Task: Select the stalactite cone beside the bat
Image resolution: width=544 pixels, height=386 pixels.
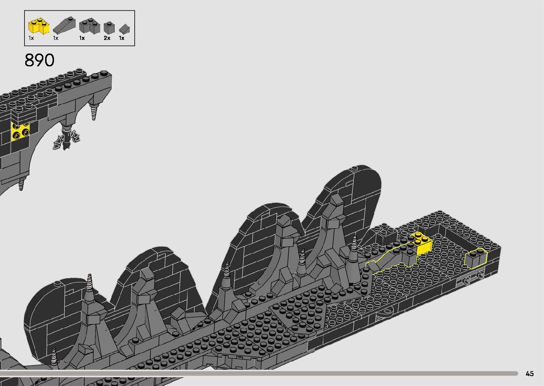Action: click(95, 110)
